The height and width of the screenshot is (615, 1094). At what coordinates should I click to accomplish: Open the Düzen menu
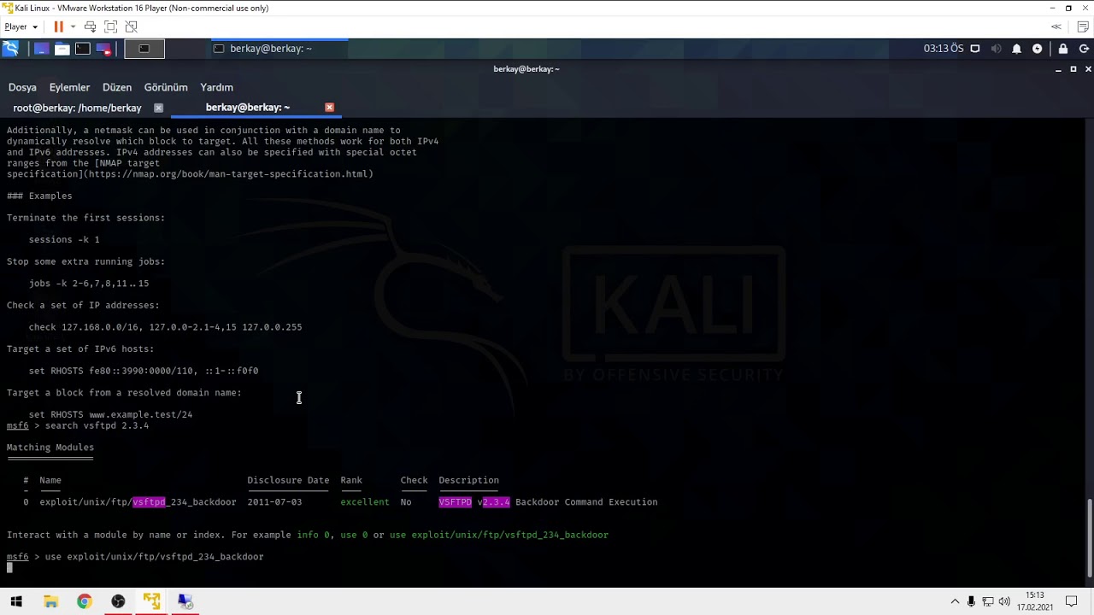[117, 87]
